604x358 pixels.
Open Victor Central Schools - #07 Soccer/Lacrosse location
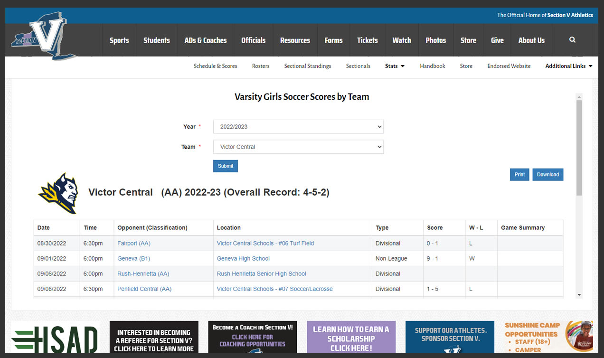[275, 289]
